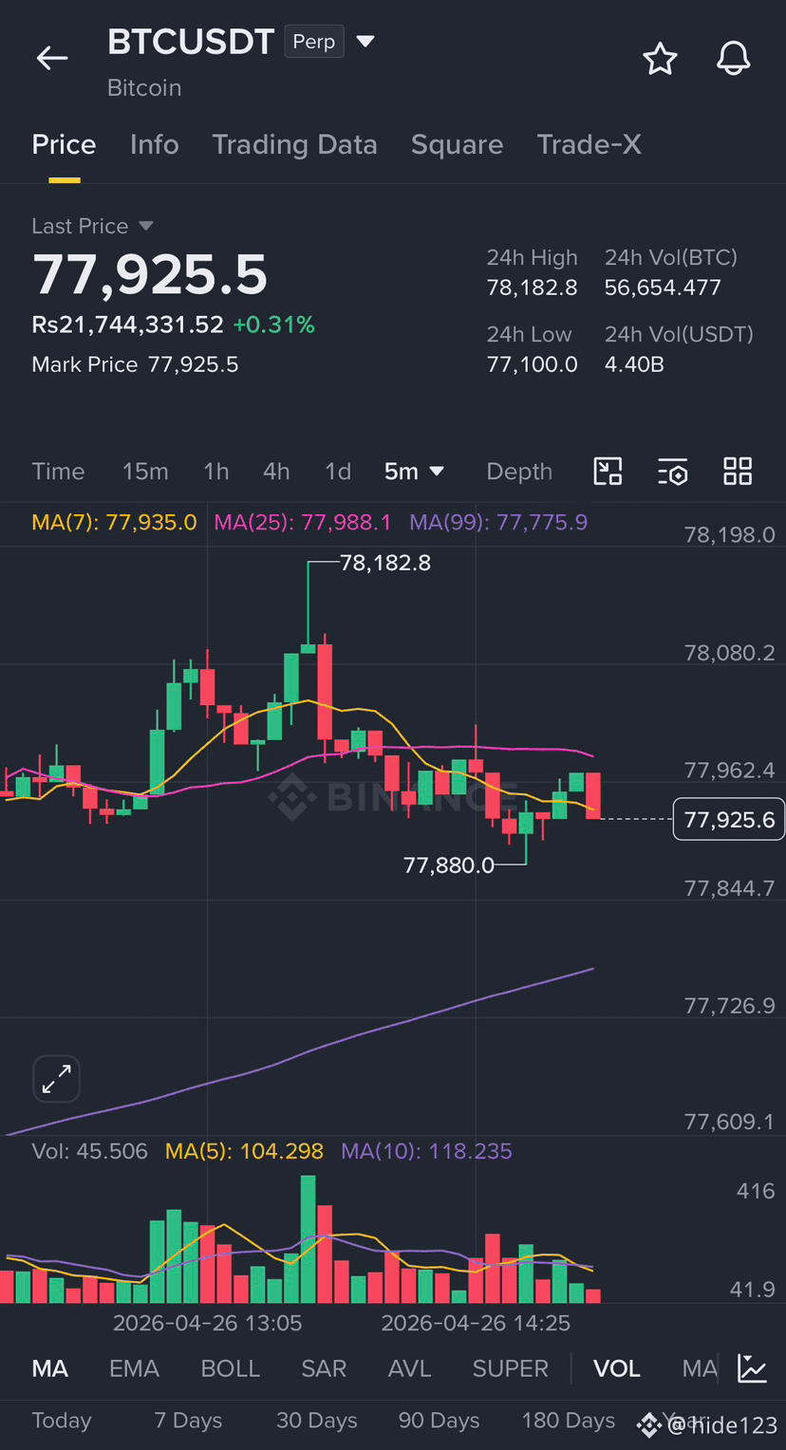
Task: Select the 90 Days performance range
Action: [x=439, y=1421]
